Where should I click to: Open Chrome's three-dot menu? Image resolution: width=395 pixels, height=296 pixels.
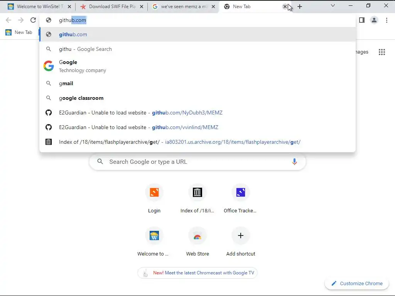(387, 20)
